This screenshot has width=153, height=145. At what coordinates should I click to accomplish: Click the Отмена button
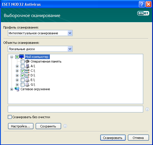point(138,138)
